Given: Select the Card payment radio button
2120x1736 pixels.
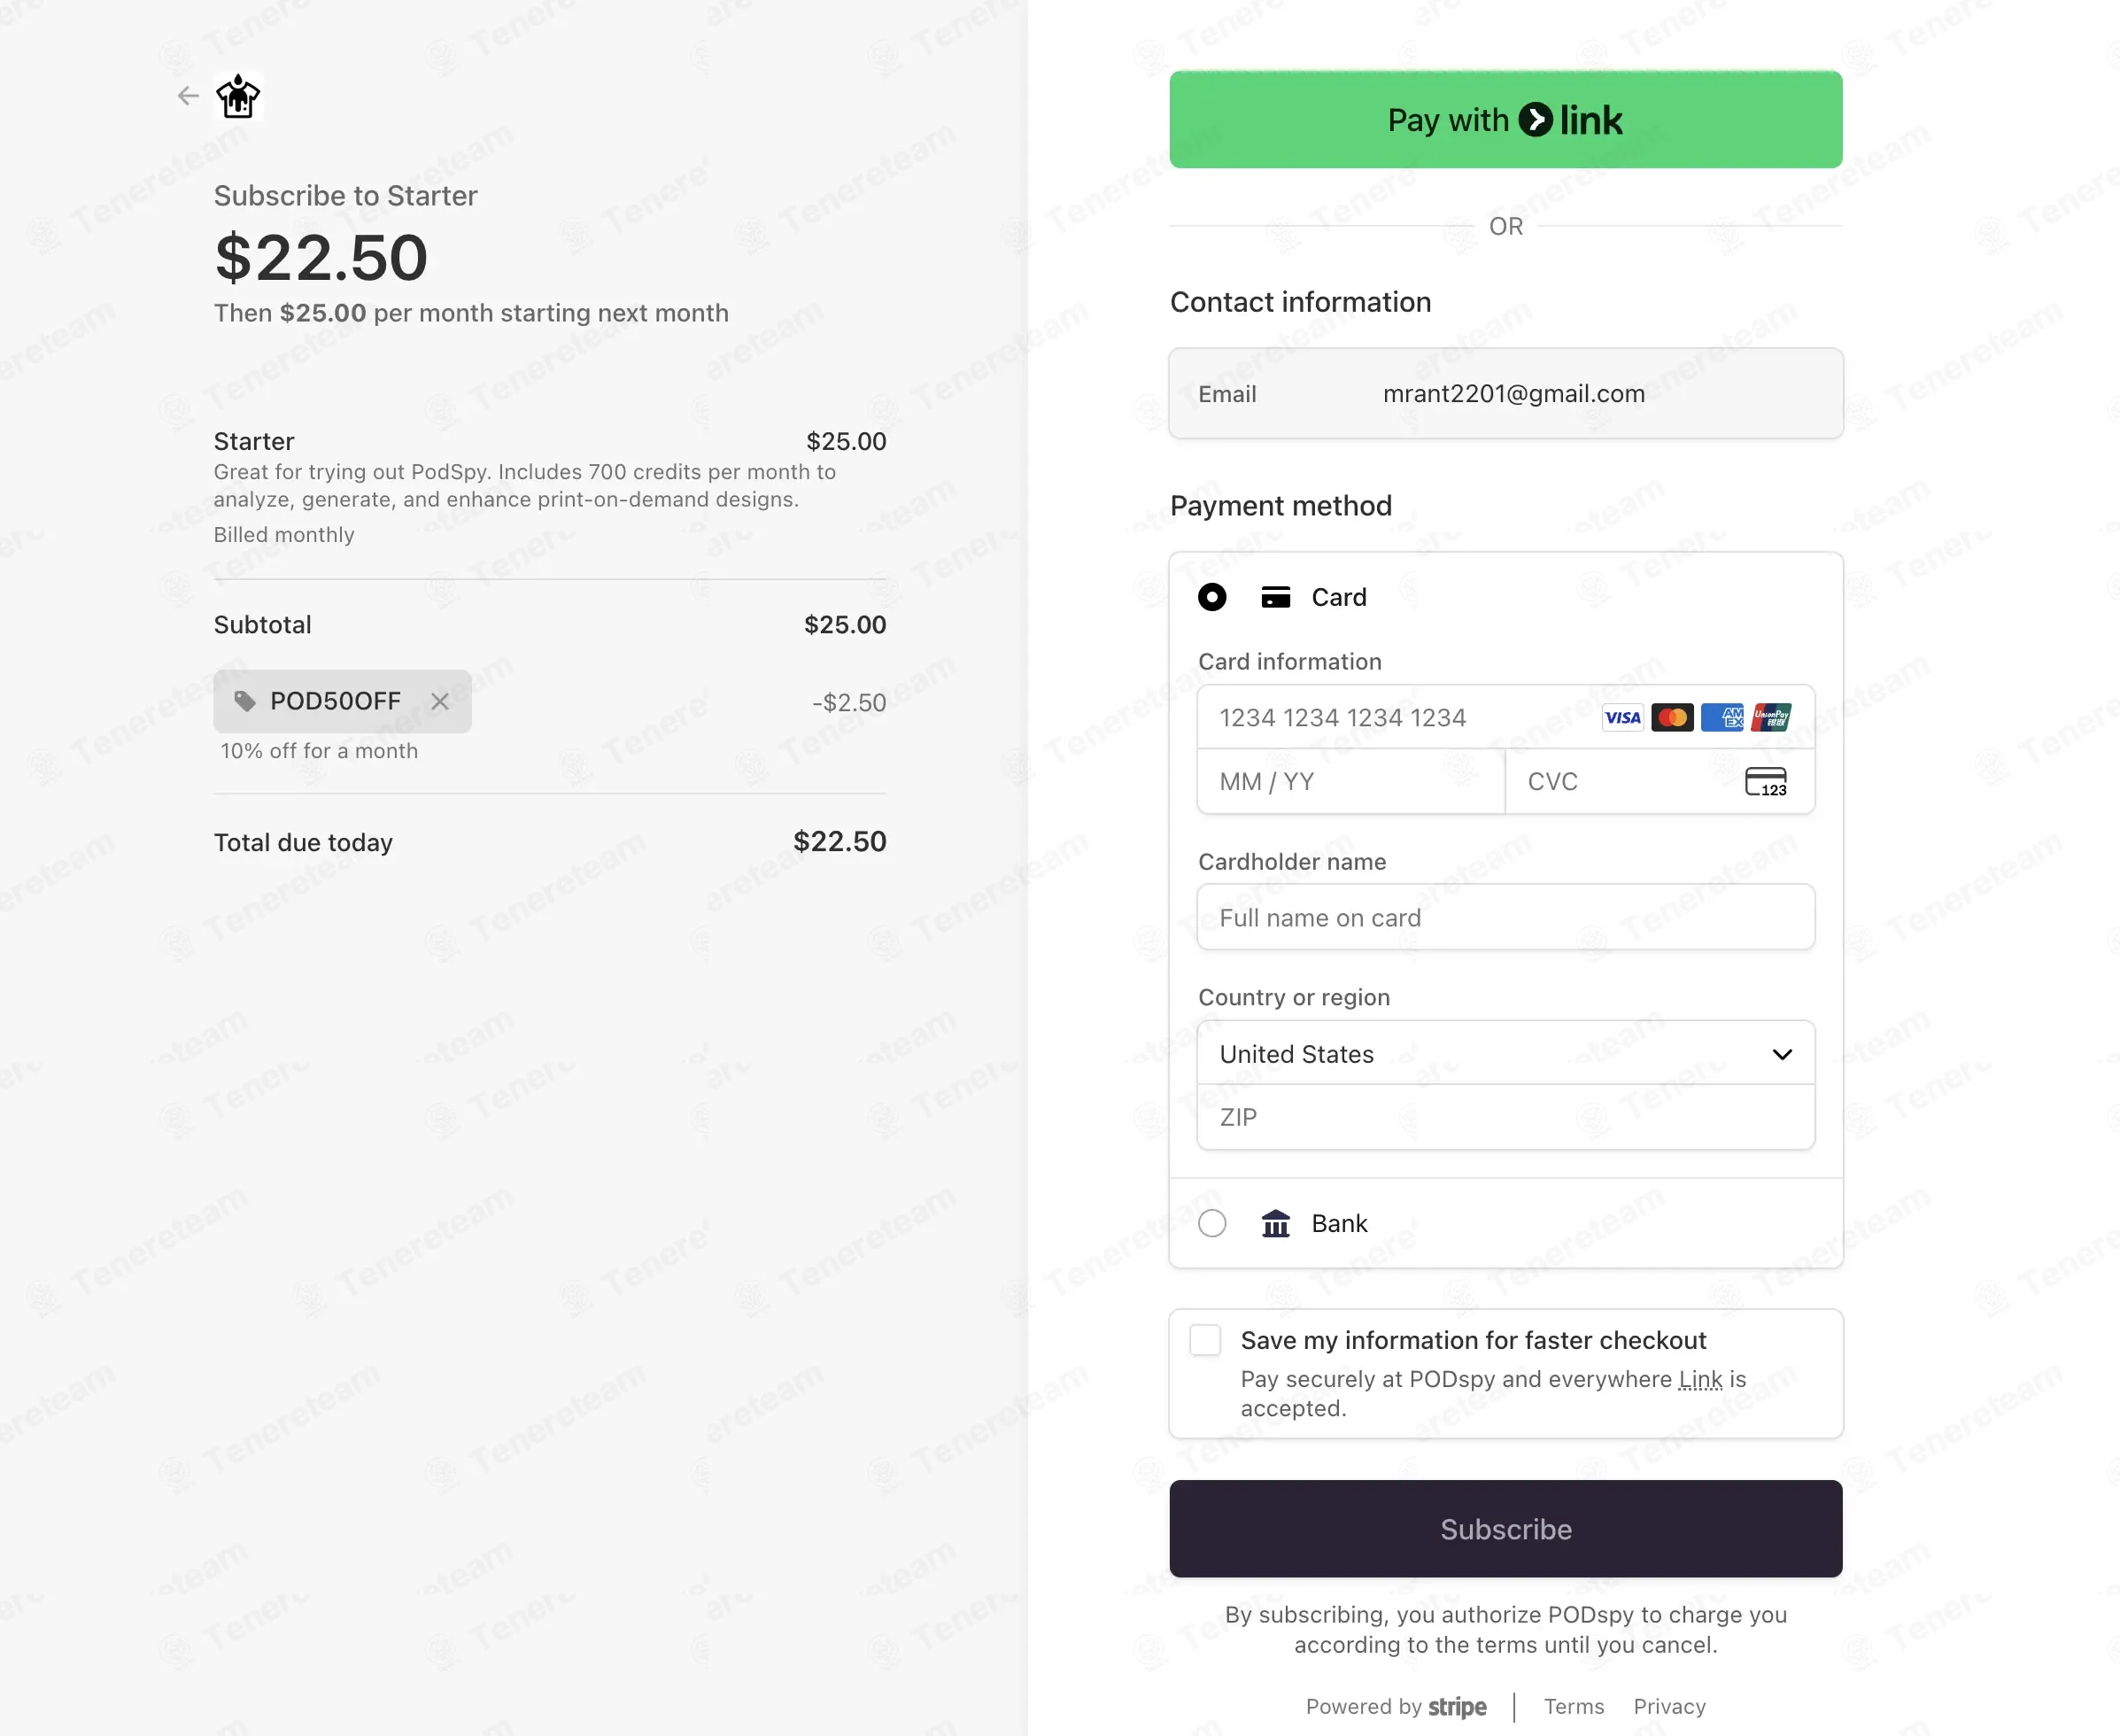Looking at the screenshot, I should [1212, 597].
